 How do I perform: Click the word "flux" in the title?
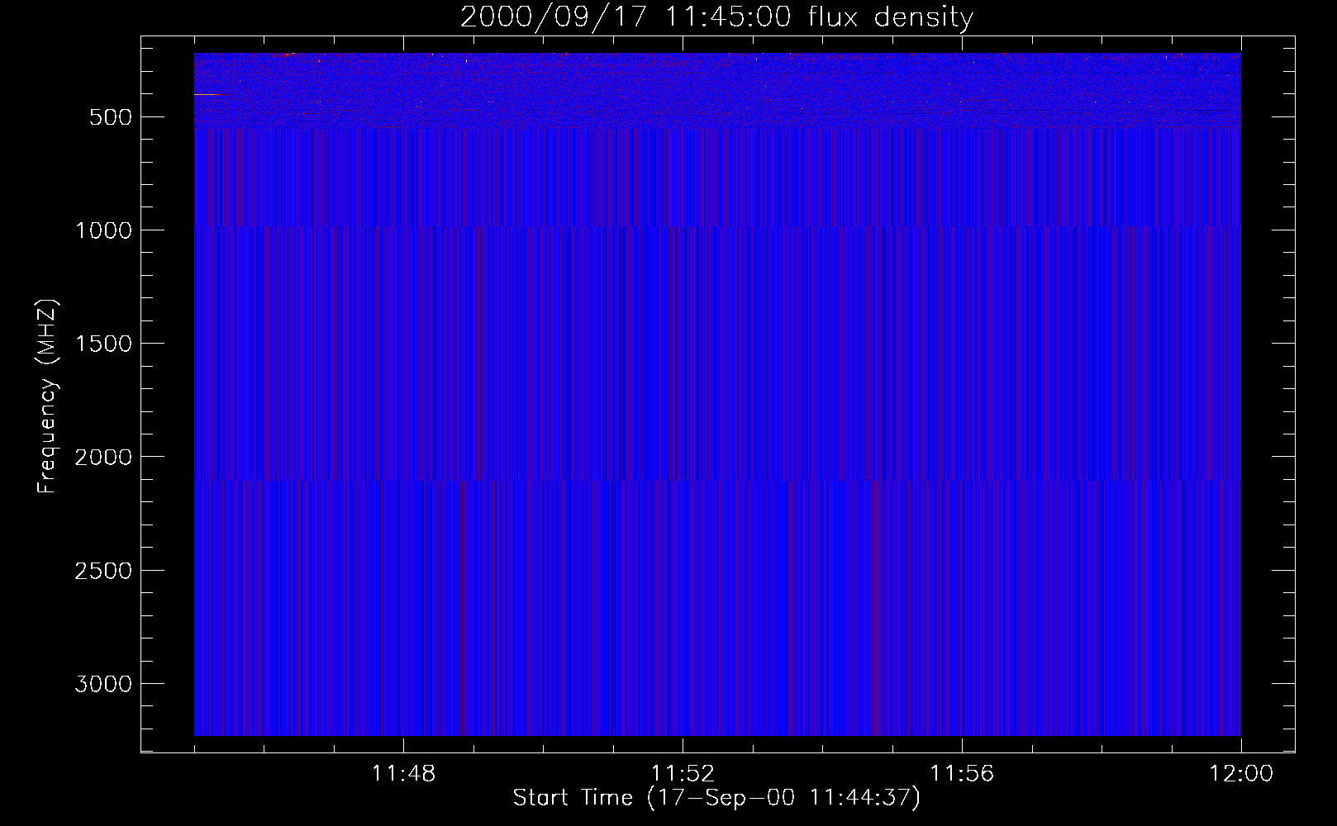click(x=835, y=17)
